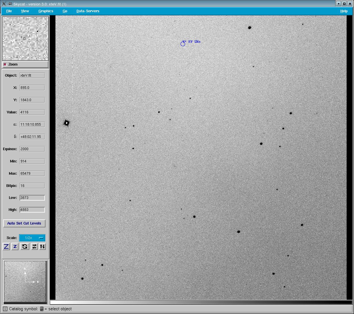Click the Bitpix field showing 16
The image size is (354, 314).
click(32, 186)
